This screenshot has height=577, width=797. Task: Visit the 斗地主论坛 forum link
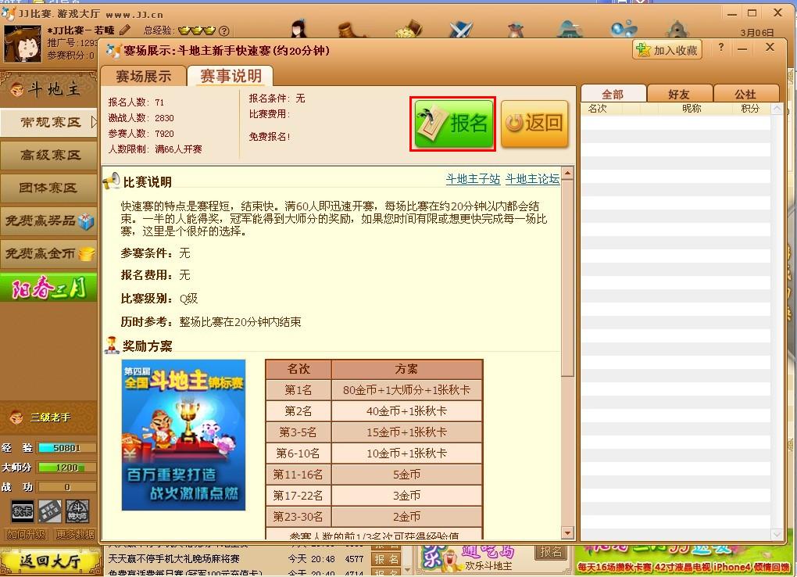tap(532, 179)
